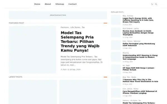Select the 'Oppo' category tag
The image size is (167, 104).
click(128, 65)
